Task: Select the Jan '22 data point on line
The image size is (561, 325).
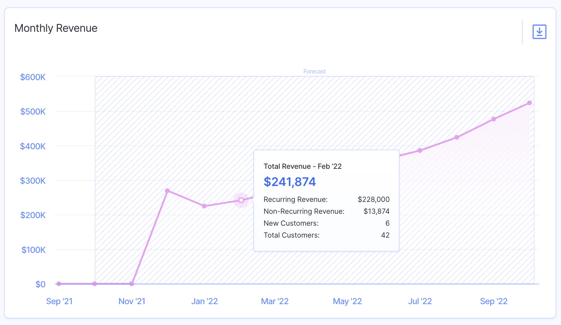Action: pyautogui.click(x=204, y=206)
